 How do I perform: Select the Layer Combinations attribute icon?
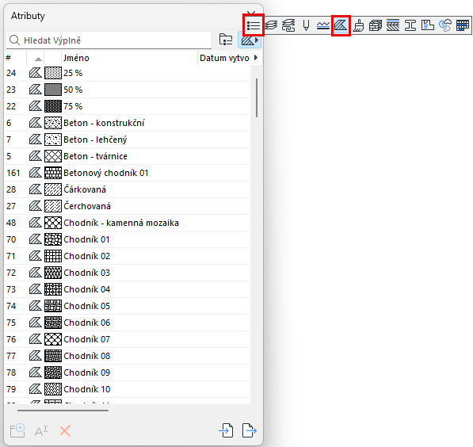(288, 25)
